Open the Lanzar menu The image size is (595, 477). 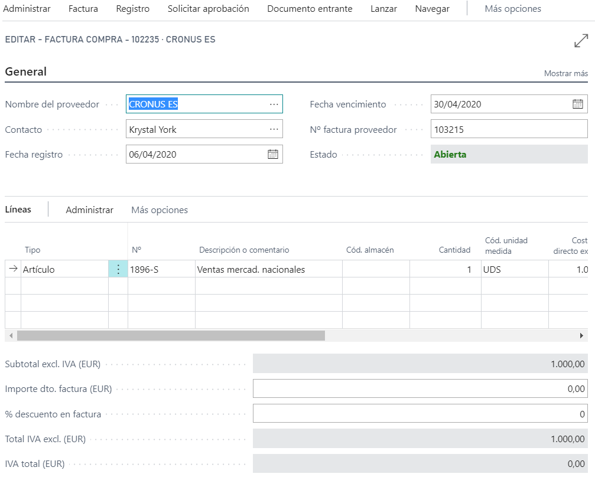(383, 9)
